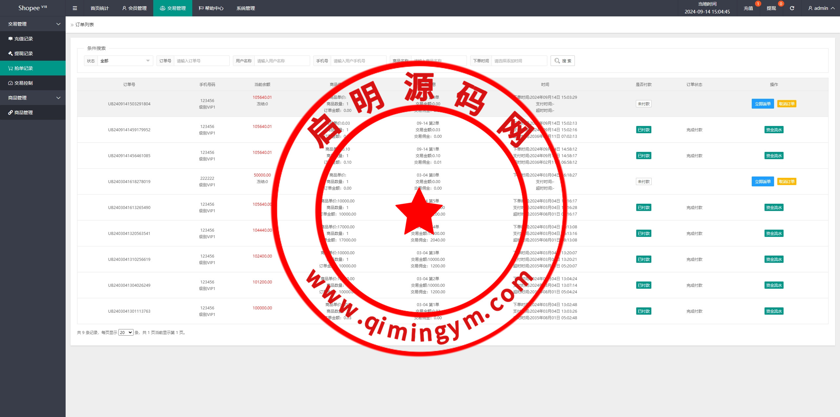The width and height of the screenshot is (840, 417).
Task: Open the 状态 全部 dropdown
Action: pyautogui.click(x=125, y=61)
